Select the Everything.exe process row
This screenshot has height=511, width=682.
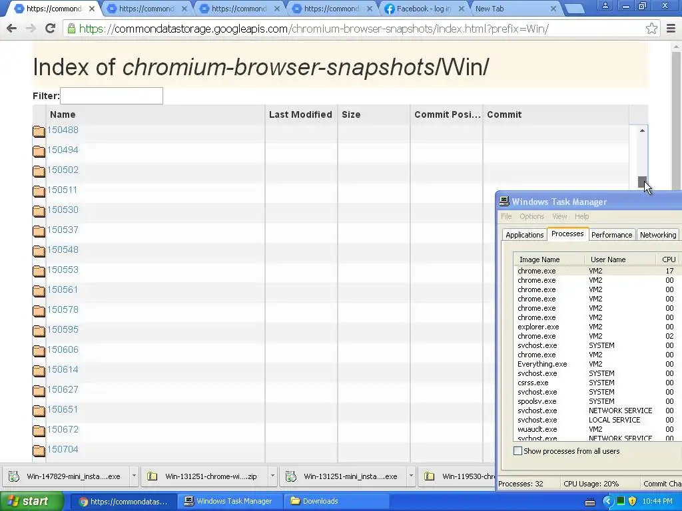(596, 364)
